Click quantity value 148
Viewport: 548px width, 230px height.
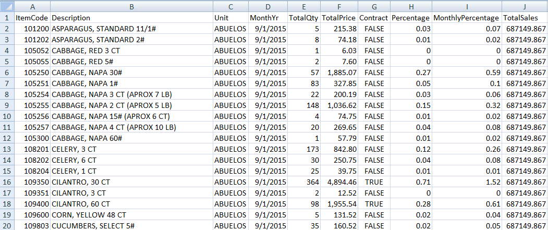[x=304, y=105]
